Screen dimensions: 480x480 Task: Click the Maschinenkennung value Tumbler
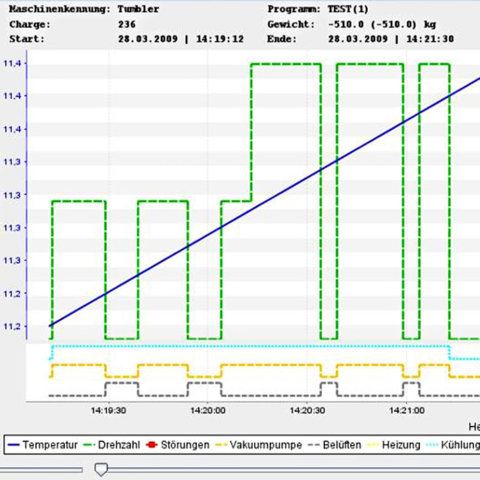[138, 9]
